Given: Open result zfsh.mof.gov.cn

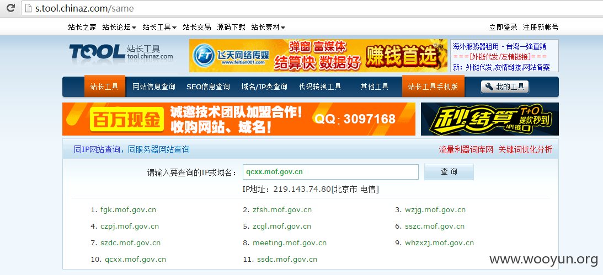Looking at the screenshot, I should pyautogui.click(x=282, y=210).
